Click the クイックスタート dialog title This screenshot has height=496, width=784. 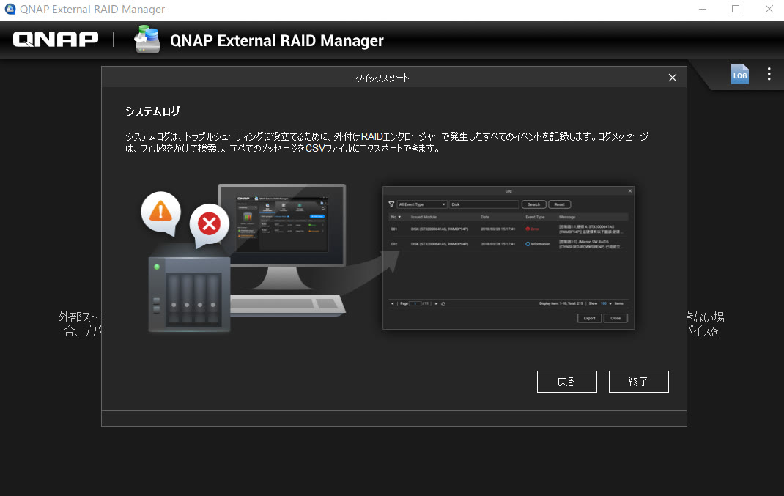tap(382, 78)
